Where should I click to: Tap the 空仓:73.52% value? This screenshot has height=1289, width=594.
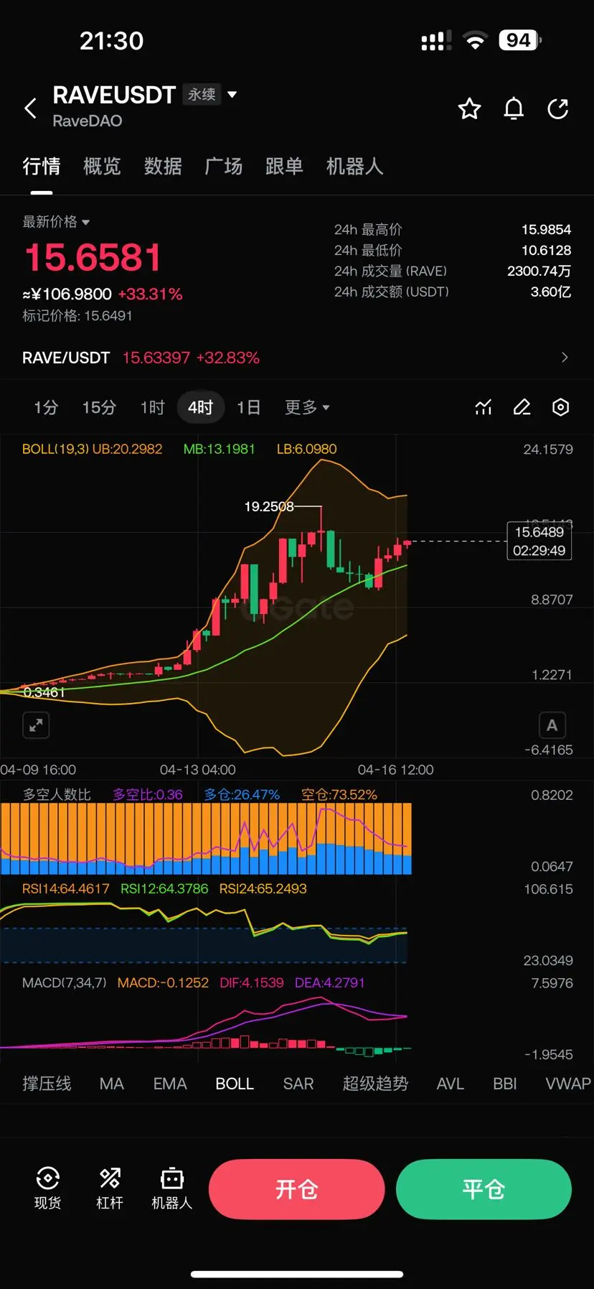click(x=339, y=794)
